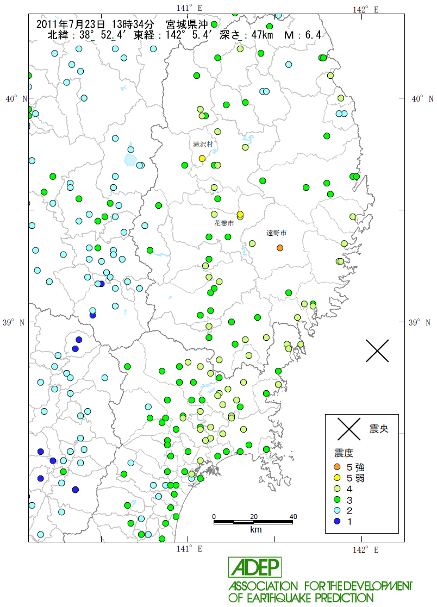437x607 pixels.
Task: Click the date 2011年7月23日 in title
Action: 71,24
